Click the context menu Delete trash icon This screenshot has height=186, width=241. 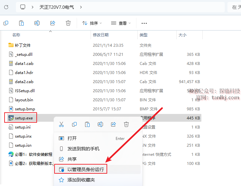tap(126, 124)
